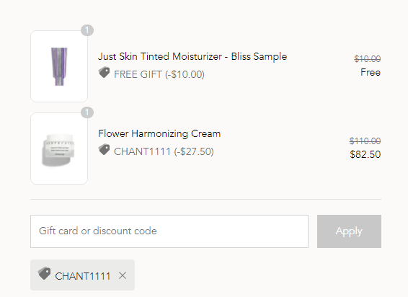
Task: Click the divider line below the cart items
Action: coord(206,200)
